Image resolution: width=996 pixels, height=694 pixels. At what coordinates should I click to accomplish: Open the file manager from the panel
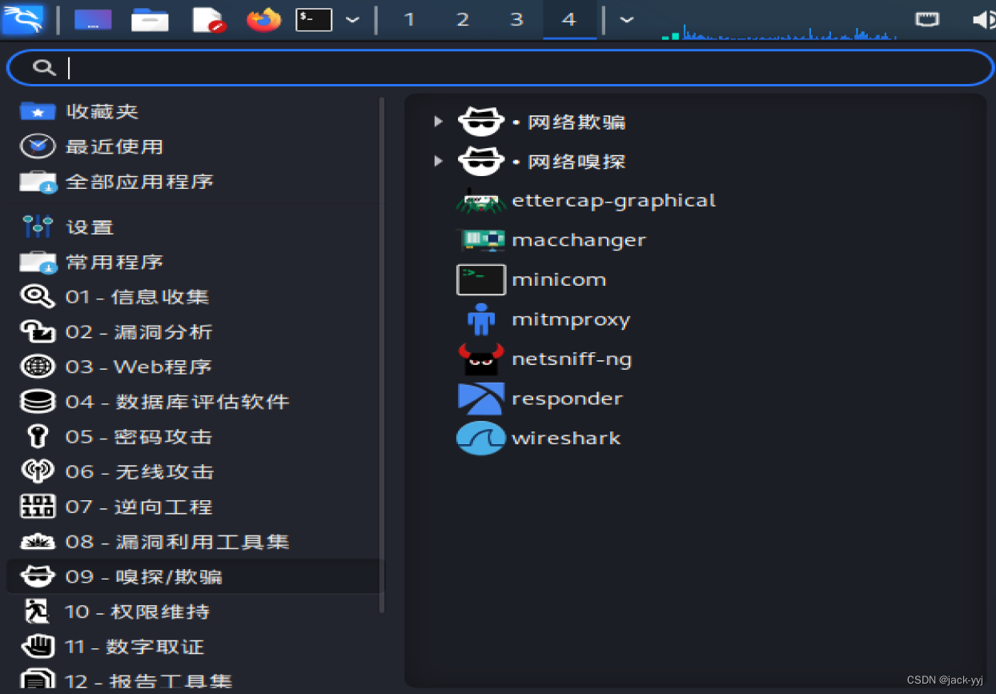pyautogui.click(x=151, y=19)
